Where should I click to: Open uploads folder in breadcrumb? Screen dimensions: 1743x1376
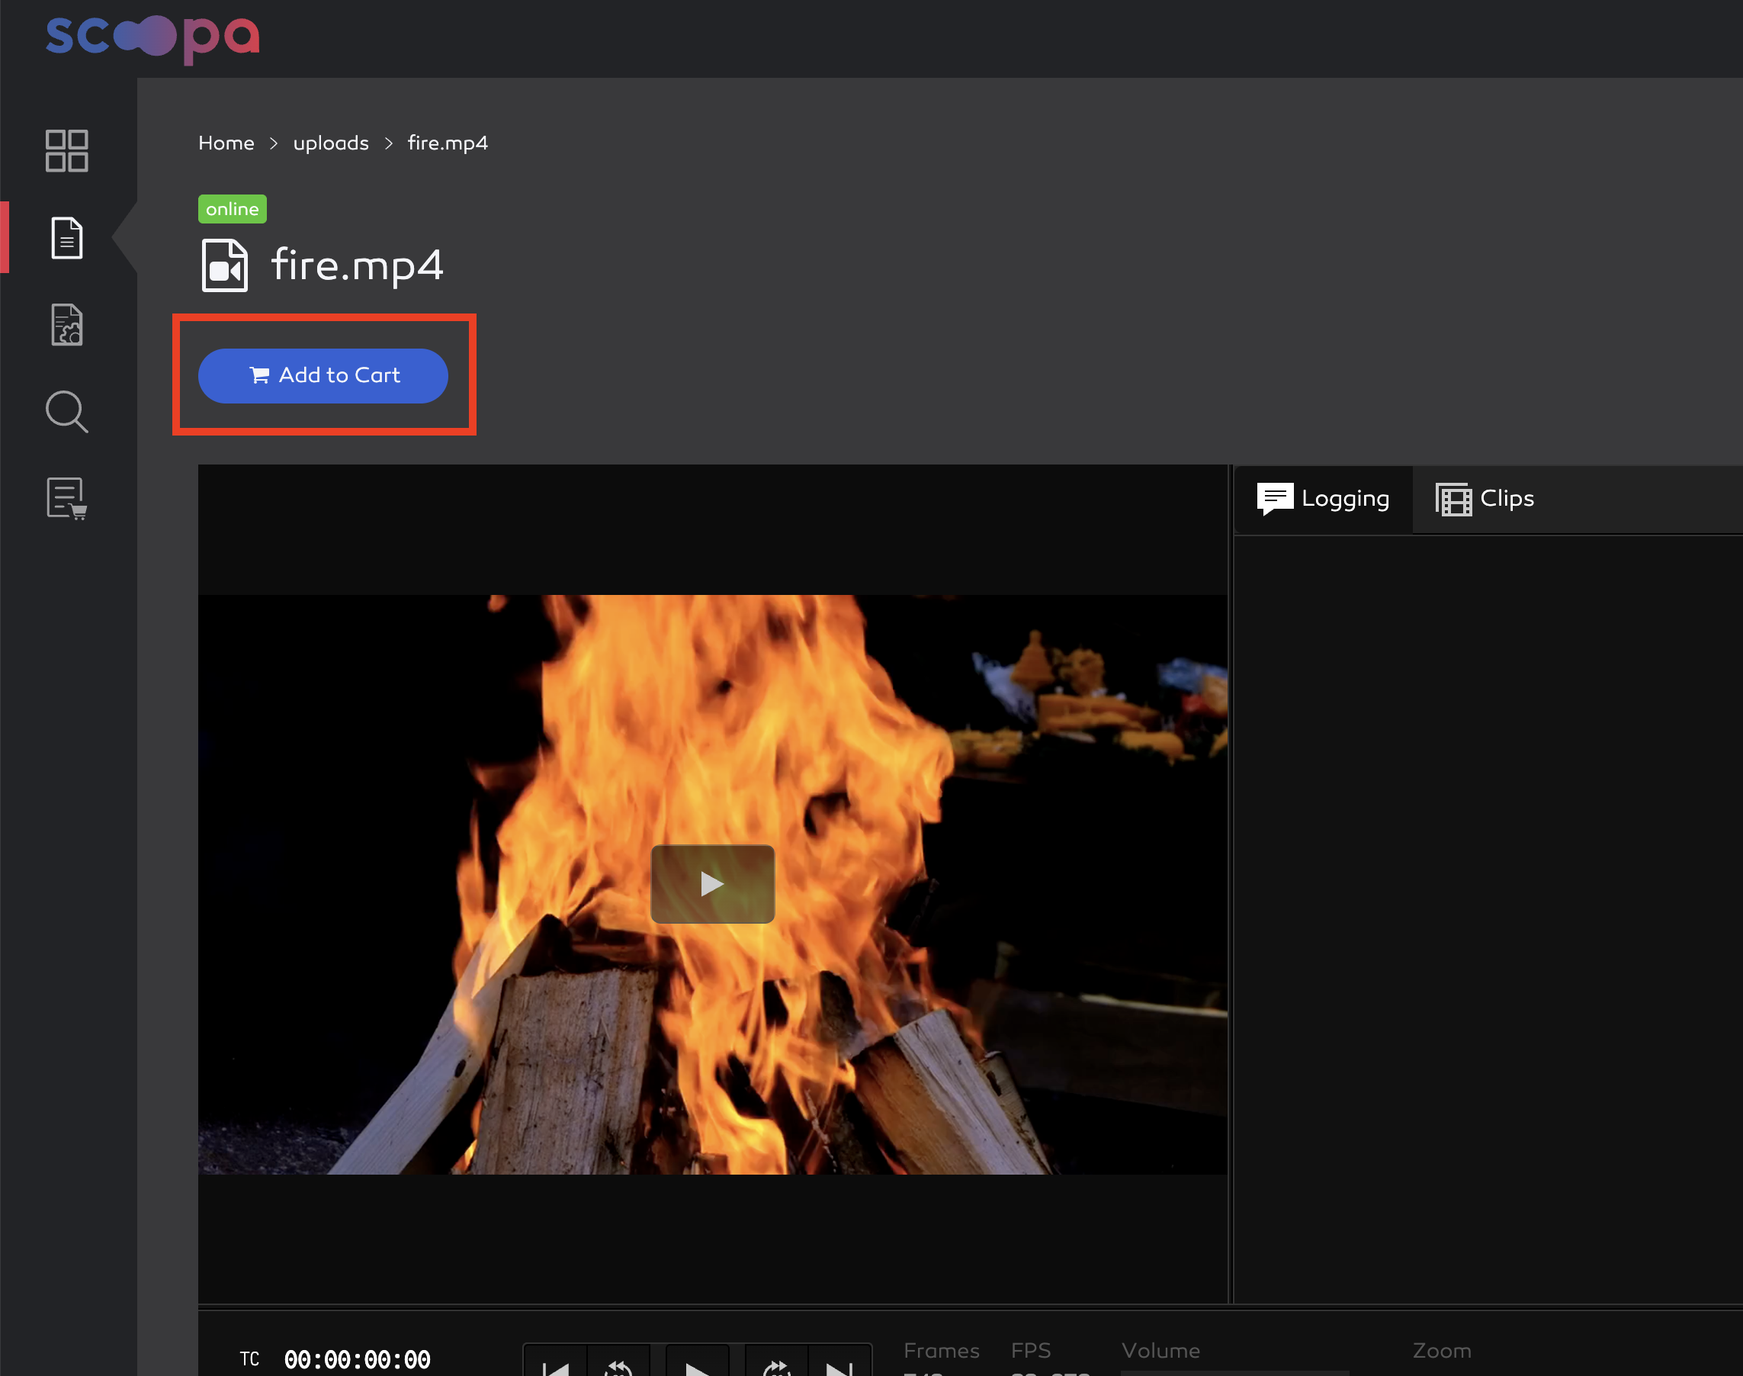[331, 143]
